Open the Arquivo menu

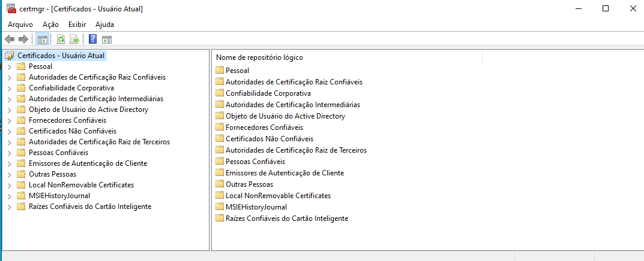point(20,25)
